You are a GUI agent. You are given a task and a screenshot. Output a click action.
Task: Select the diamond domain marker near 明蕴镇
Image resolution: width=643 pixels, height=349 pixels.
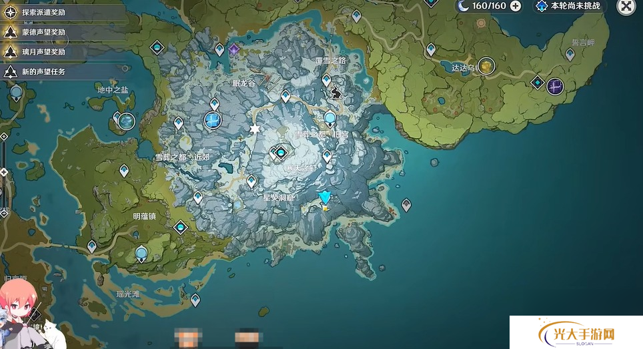pyautogui.click(x=181, y=228)
